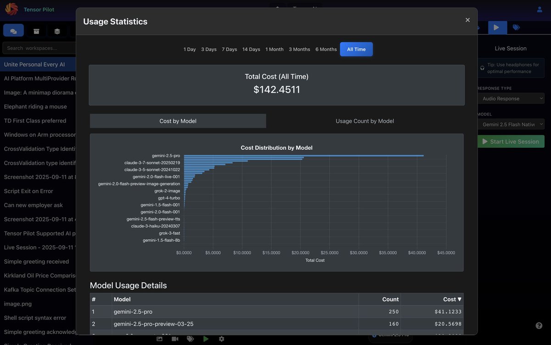551x345 pixels.
Task: Select the tags icon in right panel
Action: point(516,28)
